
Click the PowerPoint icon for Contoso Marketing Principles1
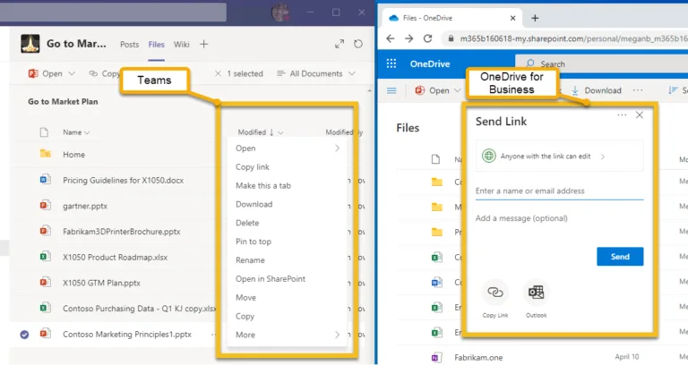45,334
